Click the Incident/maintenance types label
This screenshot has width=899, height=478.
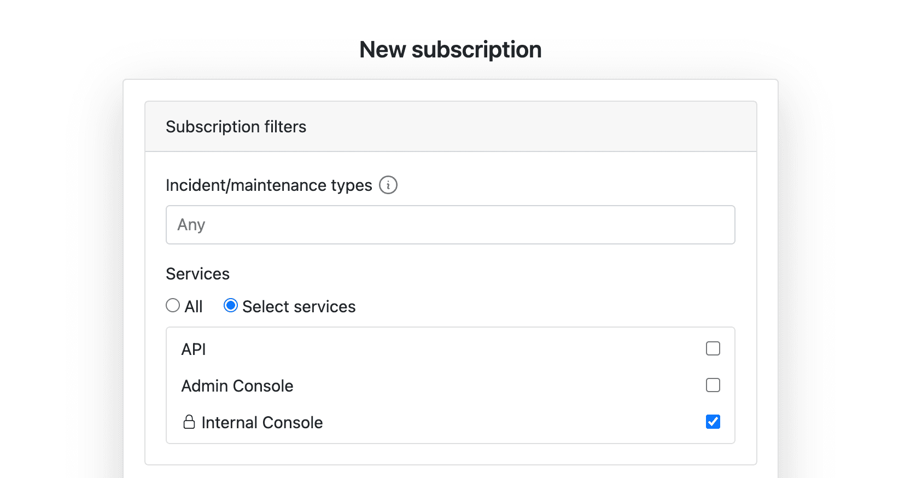[x=268, y=185]
